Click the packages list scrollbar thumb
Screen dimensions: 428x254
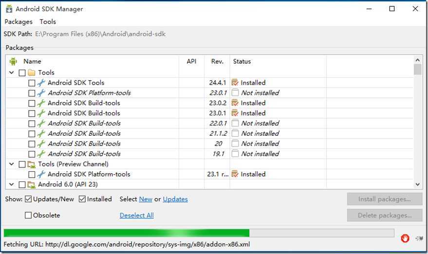coord(417,70)
